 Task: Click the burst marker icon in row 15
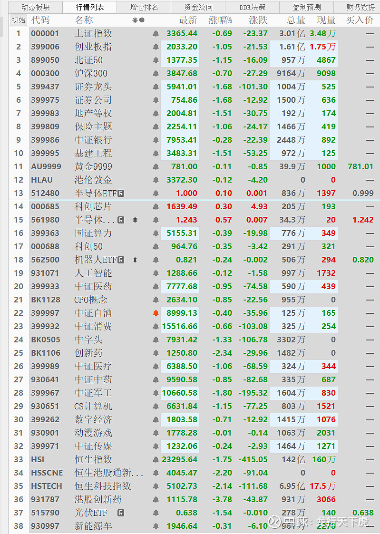click(135, 220)
